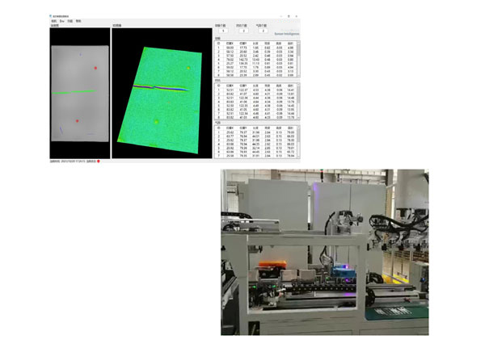Image resolution: width=485 pixels, height=352 pixels.
Task: Click the lower red defect marker on the grayscale image
Action: (78, 121)
